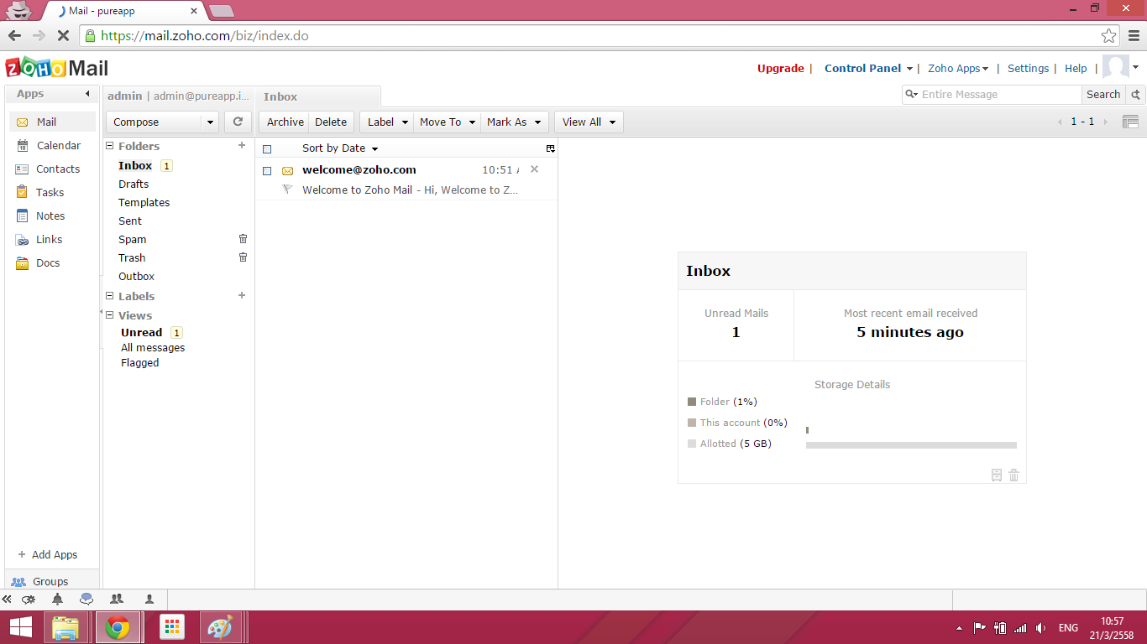This screenshot has height=644, width=1147.
Task: Collapse the Folders section
Action: coord(109,146)
